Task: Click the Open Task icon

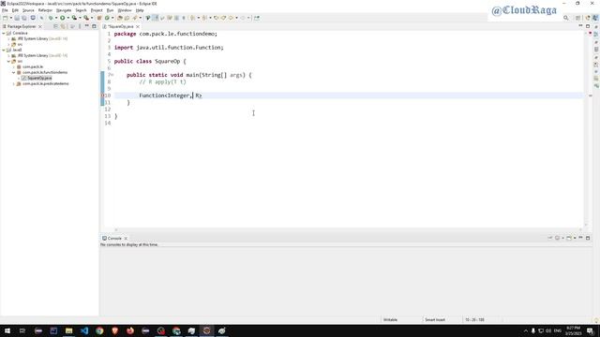Action: point(127,18)
